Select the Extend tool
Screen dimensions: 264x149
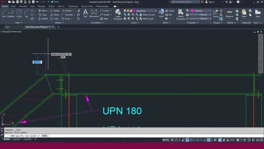point(67,11)
